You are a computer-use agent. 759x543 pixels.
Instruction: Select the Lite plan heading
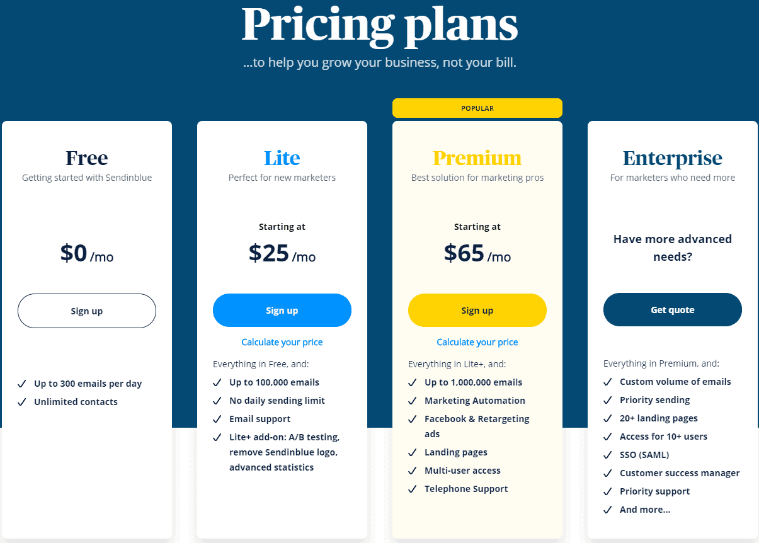[x=282, y=157]
